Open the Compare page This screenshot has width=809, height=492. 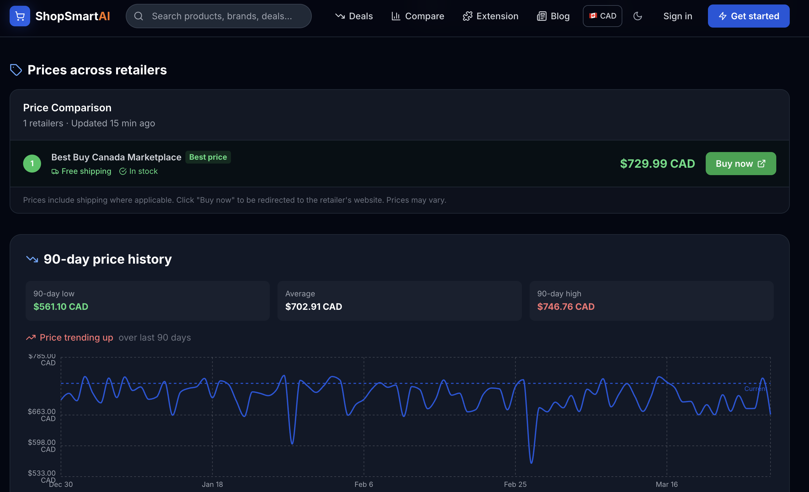point(418,16)
